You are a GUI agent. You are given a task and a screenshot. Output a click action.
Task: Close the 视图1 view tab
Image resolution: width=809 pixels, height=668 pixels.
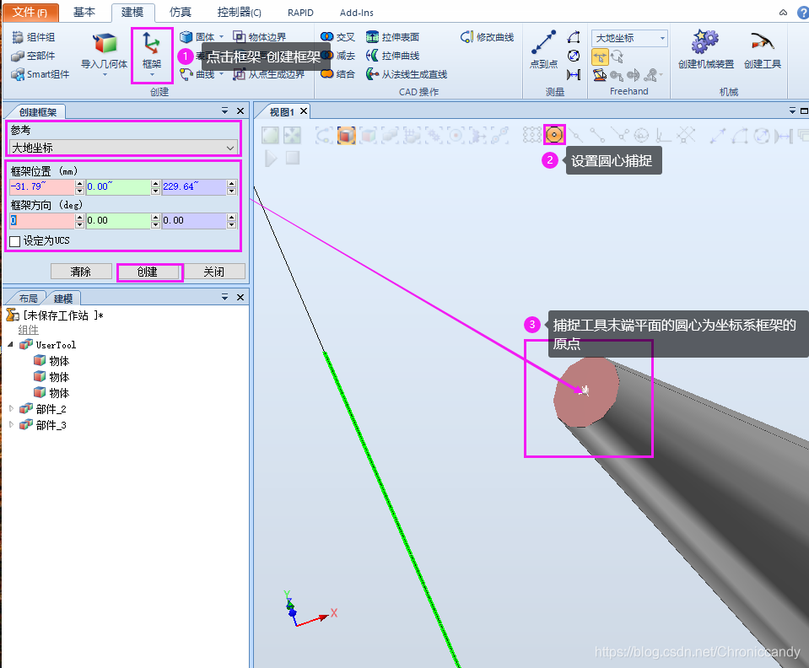[304, 110]
